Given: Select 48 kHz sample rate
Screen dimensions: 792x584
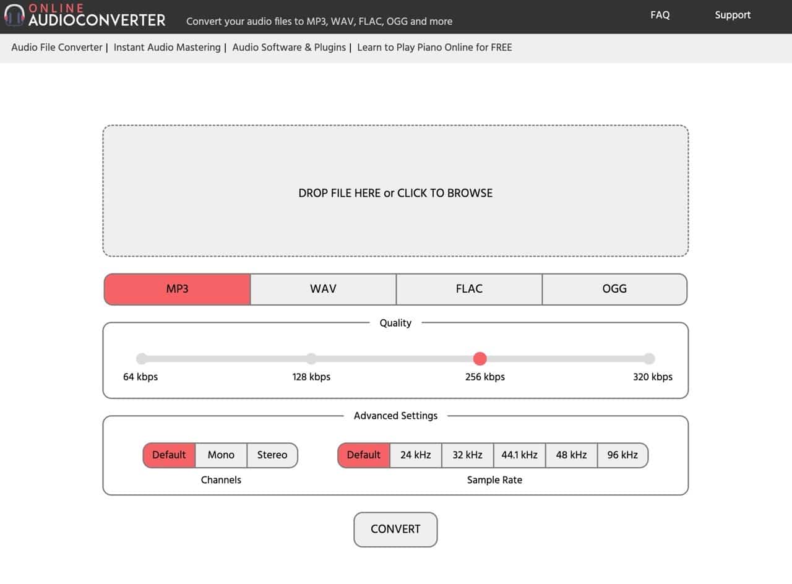Looking at the screenshot, I should (571, 455).
